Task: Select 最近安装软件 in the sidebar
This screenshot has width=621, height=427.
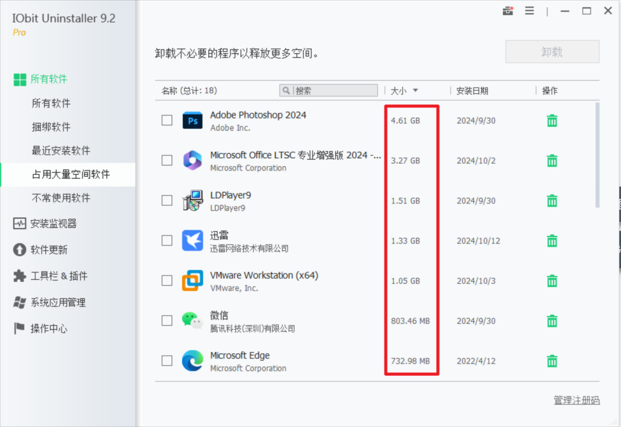Action: point(61,151)
